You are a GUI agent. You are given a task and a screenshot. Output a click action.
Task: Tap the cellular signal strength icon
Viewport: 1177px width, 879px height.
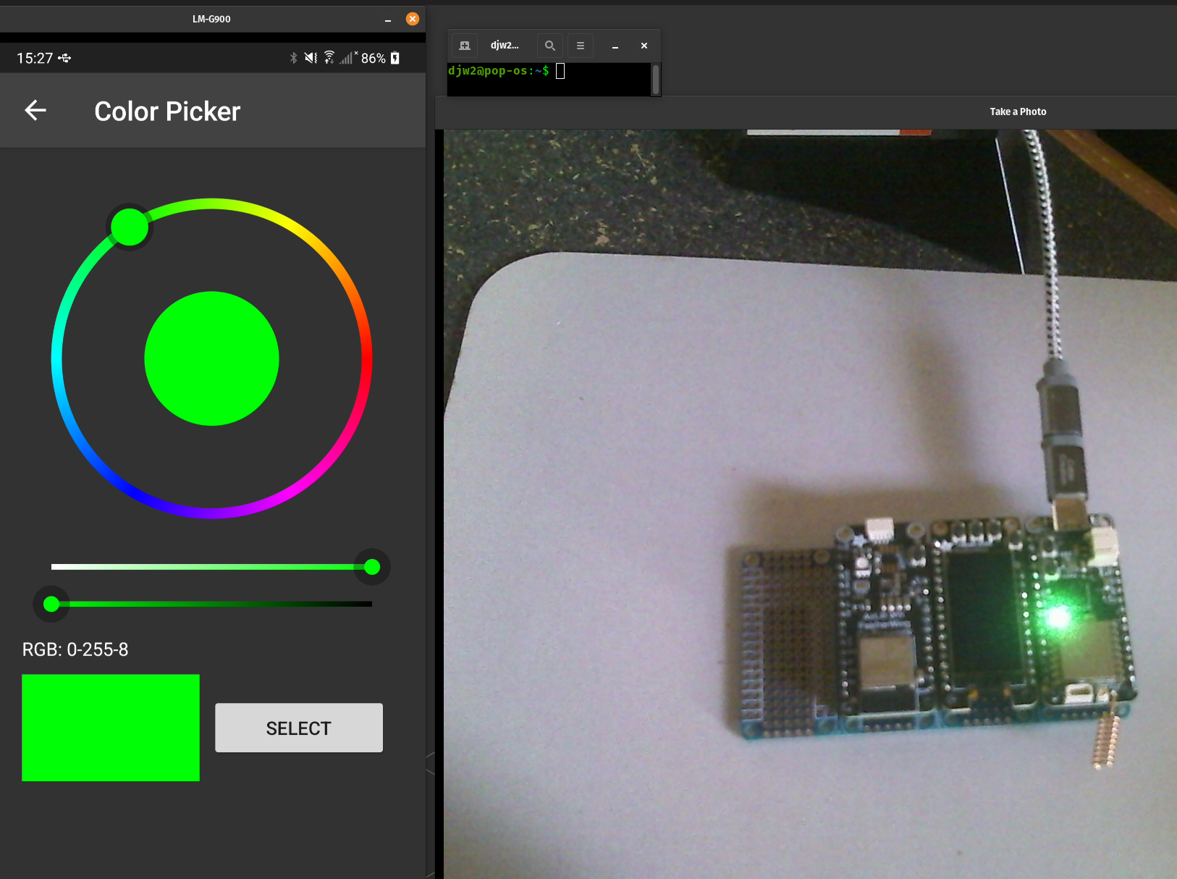coord(347,58)
